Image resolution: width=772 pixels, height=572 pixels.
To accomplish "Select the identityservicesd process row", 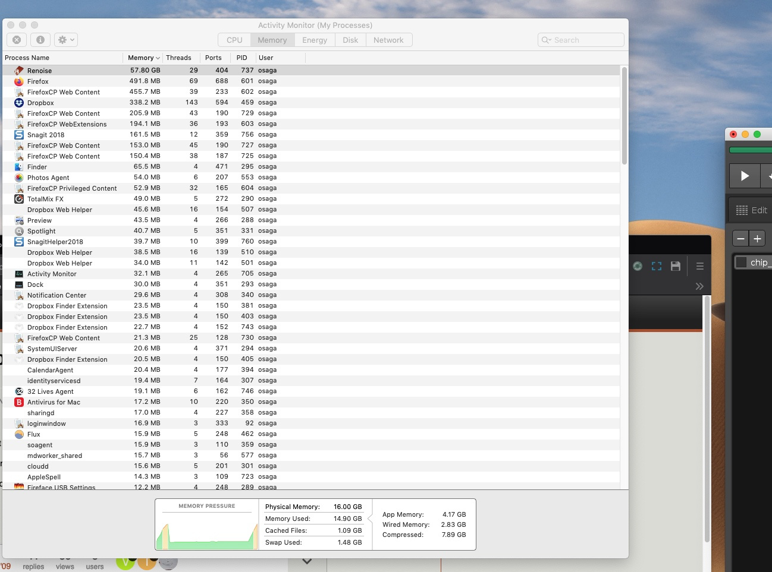I will point(311,381).
